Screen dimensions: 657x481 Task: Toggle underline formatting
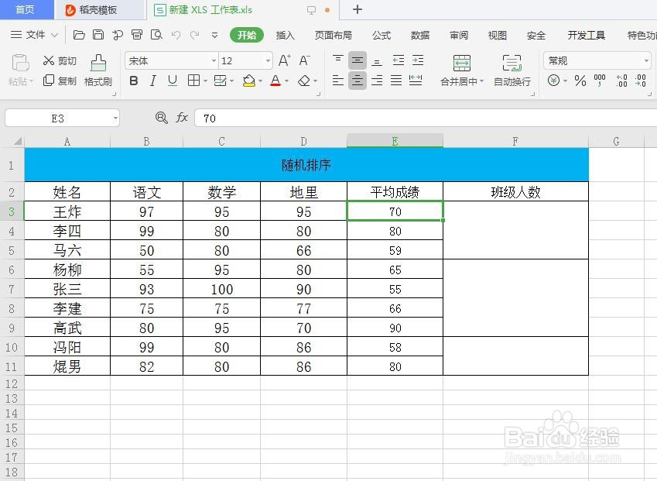tap(173, 81)
